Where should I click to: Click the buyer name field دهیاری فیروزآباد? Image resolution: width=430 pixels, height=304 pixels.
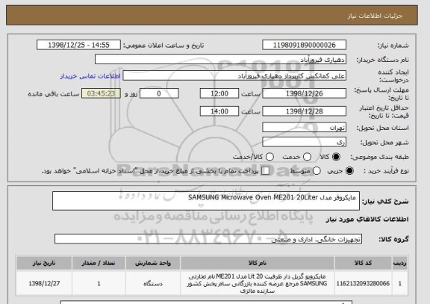tap(220, 59)
